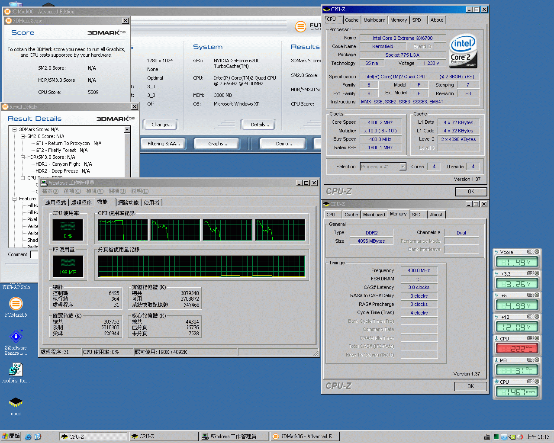
Task: Click the +12 voltage gadget settings icon
Action: click(530, 317)
